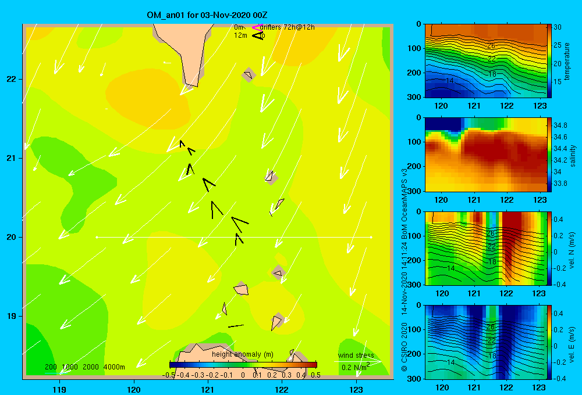Click the 'BoM OceanMAPS v3' vertical text

click(404, 205)
